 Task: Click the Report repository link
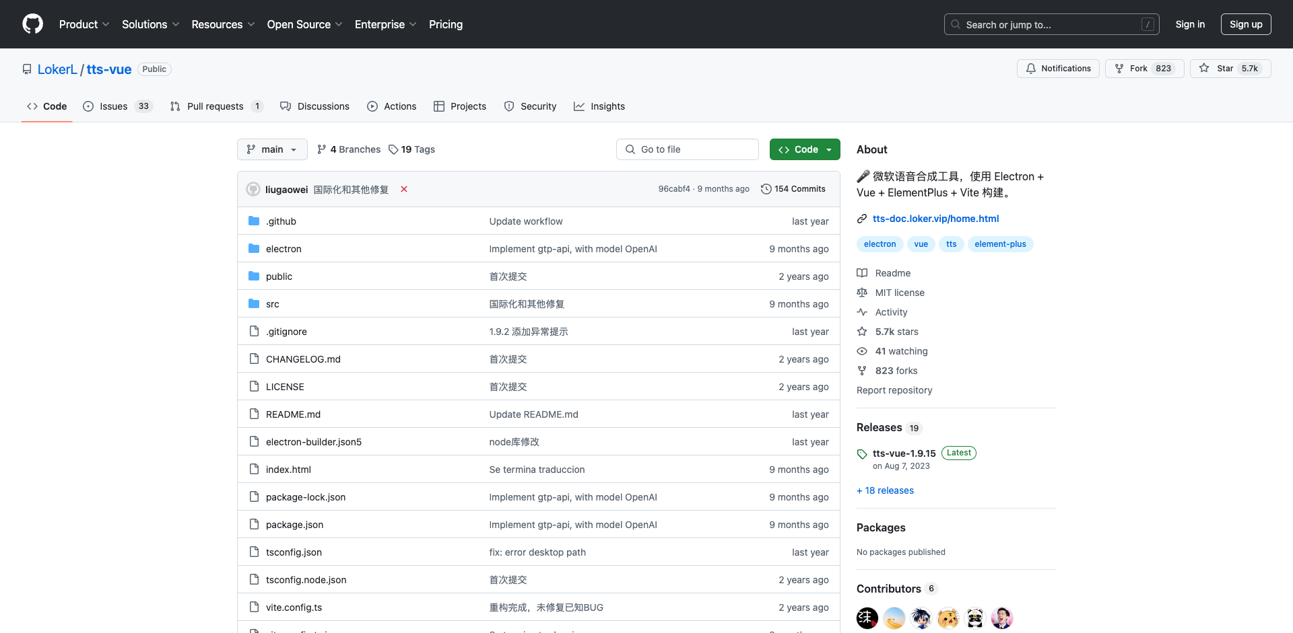[894, 390]
